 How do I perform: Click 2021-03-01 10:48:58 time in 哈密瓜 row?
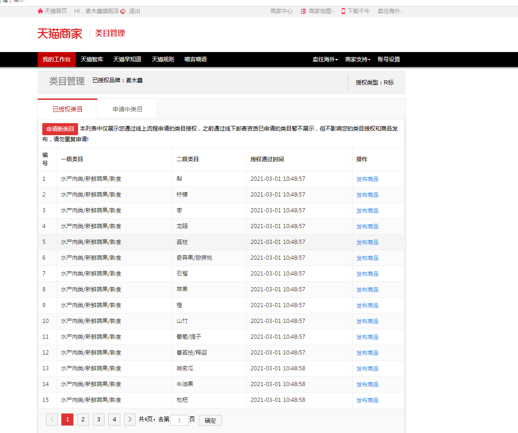point(278,368)
